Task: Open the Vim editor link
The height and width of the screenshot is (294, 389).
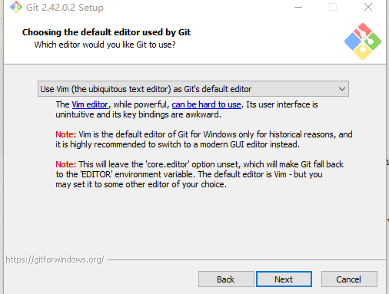Action: (90, 104)
